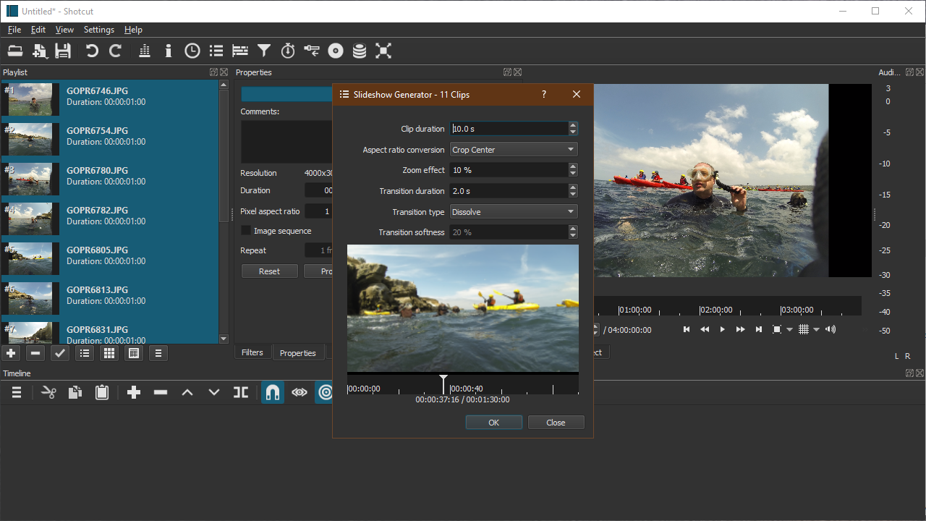The height and width of the screenshot is (521, 926).
Task: Append clip with timeline plus icon
Action: [134, 392]
